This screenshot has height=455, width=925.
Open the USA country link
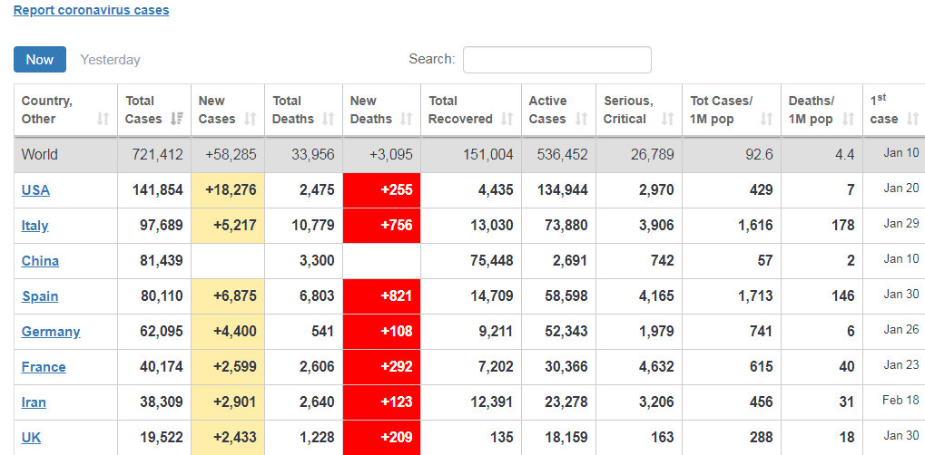(x=35, y=190)
